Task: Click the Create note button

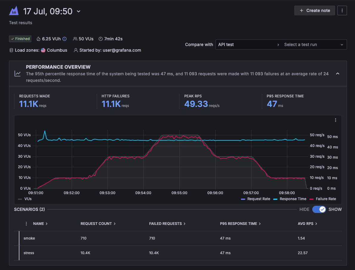Action: [314, 10]
